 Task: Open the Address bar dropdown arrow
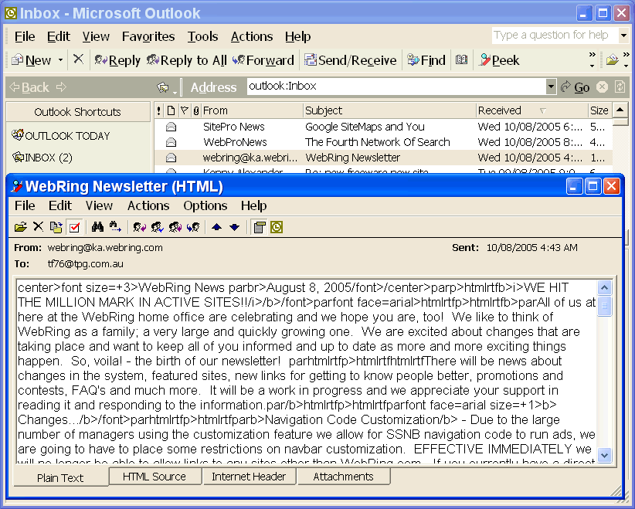coord(551,87)
